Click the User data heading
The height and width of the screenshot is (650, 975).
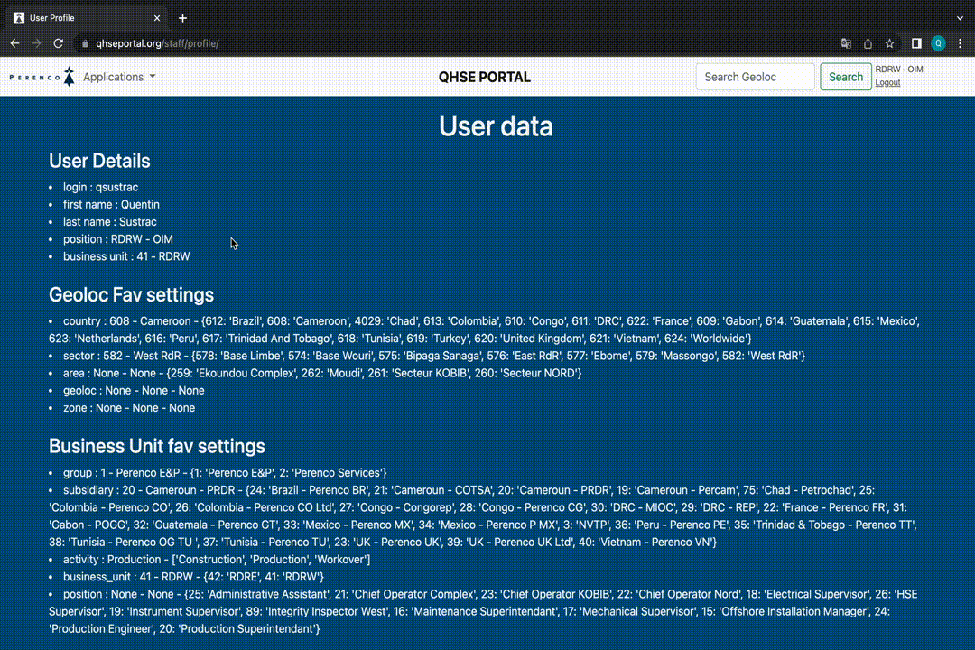tap(496, 126)
